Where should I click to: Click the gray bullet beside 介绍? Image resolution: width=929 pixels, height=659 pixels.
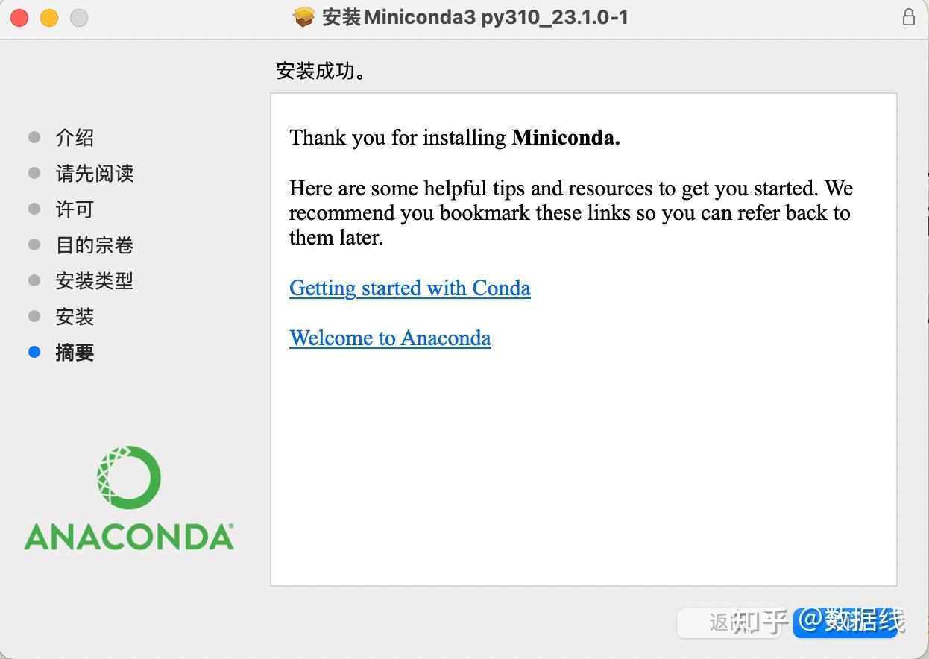click(x=34, y=137)
